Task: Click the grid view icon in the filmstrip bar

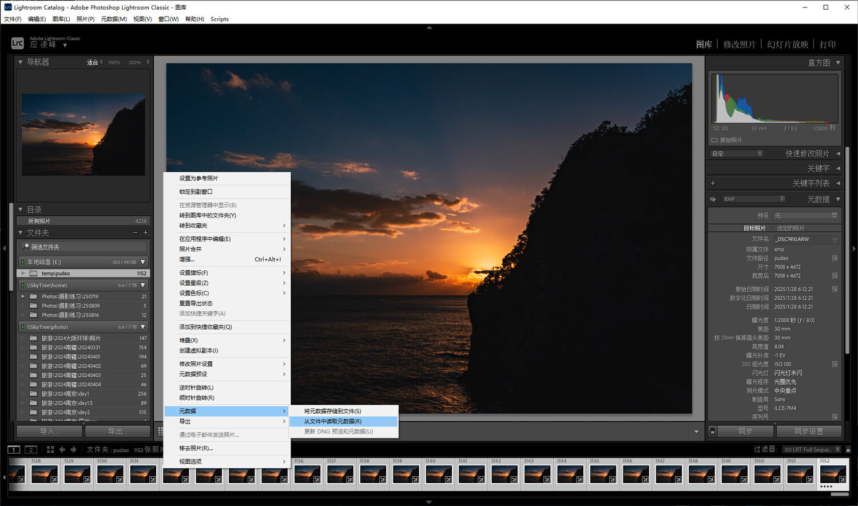Action: (x=50, y=450)
